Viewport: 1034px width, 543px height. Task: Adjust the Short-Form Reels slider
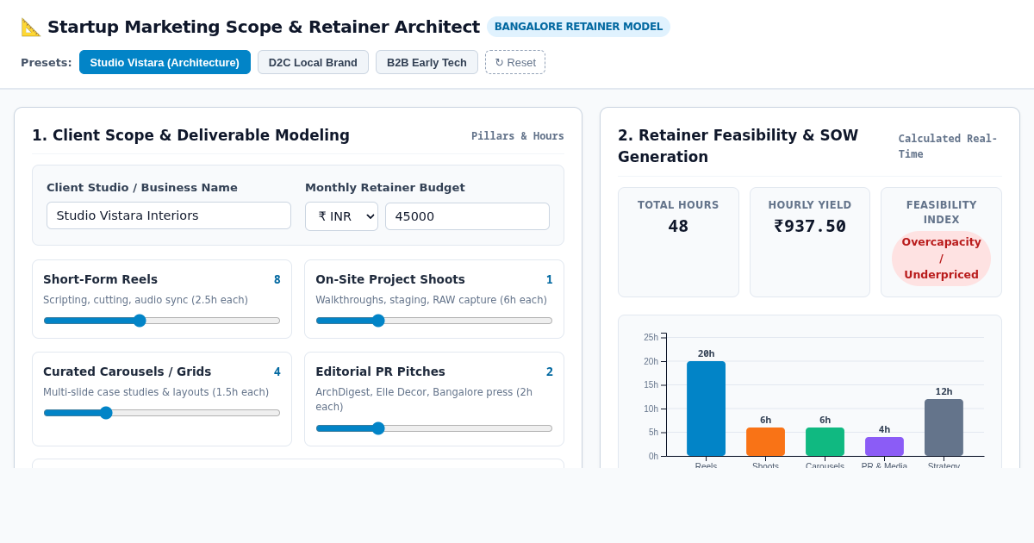point(162,321)
